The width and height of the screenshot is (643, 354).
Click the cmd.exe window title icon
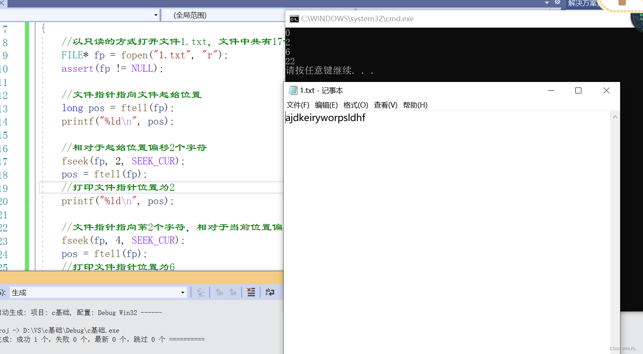294,19
